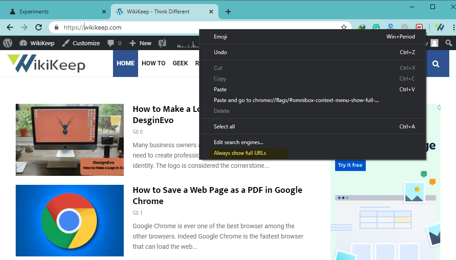The width and height of the screenshot is (456, 260).
Task: Open the site stats graph in admin bar
Action: pos(188,45)
